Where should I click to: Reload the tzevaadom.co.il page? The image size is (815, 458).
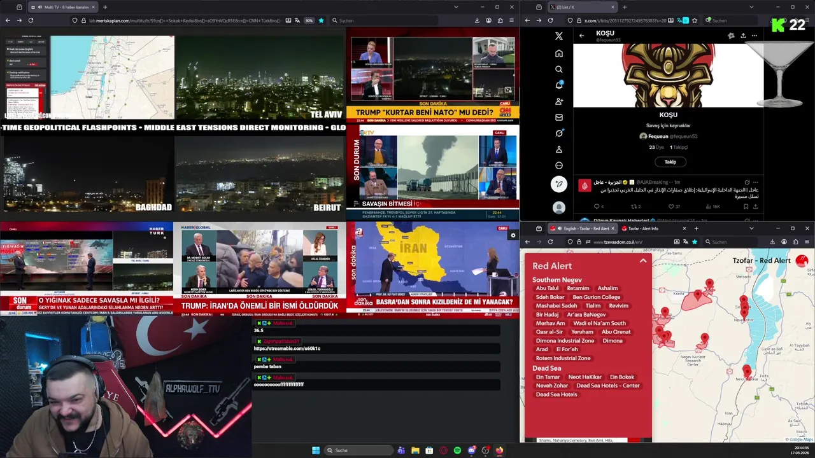[550, 242]
